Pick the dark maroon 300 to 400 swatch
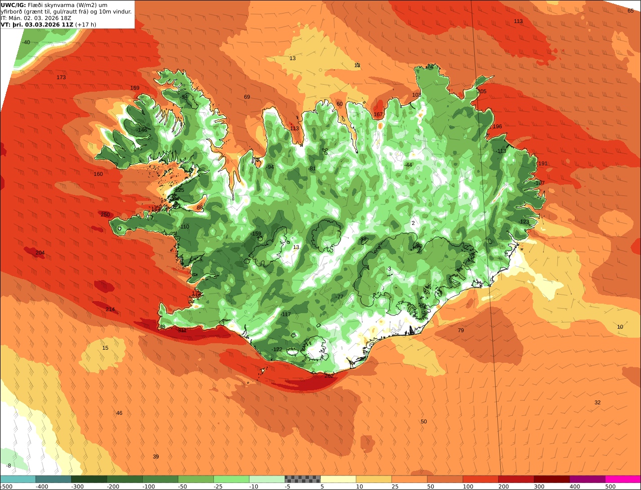Viewport: 641px width, 490px height. 551,479
